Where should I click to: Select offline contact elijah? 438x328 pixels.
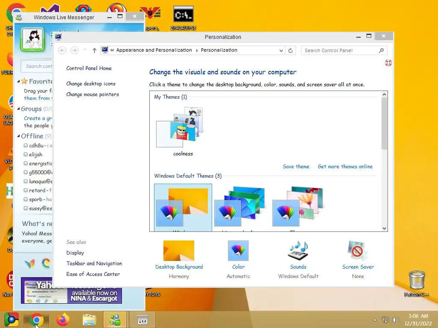click(36, 155)
